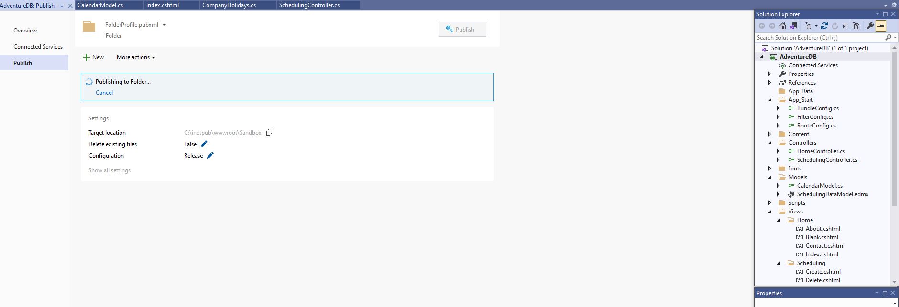
Task: Click Show All Files icon
Action: click(x=856, y=26)
